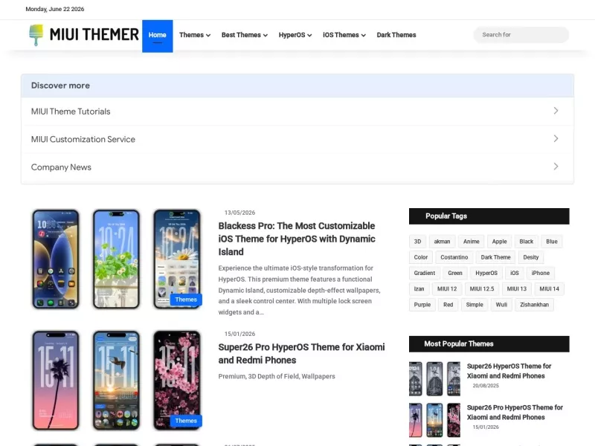This screenshot has width=595, height=446.
Task: Select the Simple tag
Action: click(475, 305)
